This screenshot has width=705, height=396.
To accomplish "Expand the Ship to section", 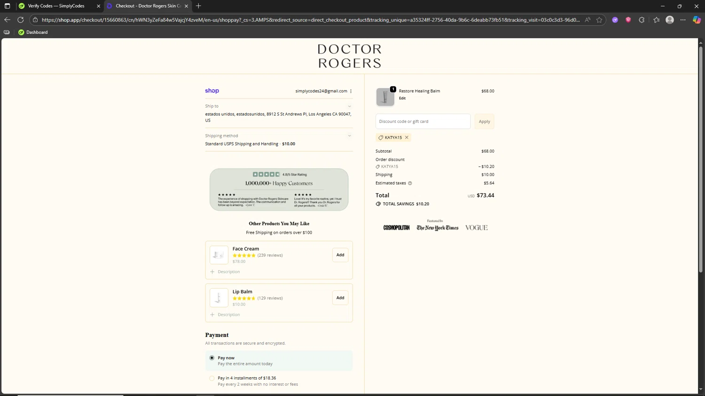I will click(349, 107).
